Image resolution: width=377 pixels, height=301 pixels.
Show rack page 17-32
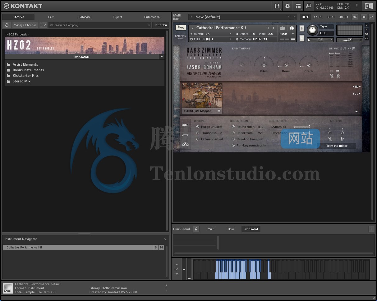(318, 17)
